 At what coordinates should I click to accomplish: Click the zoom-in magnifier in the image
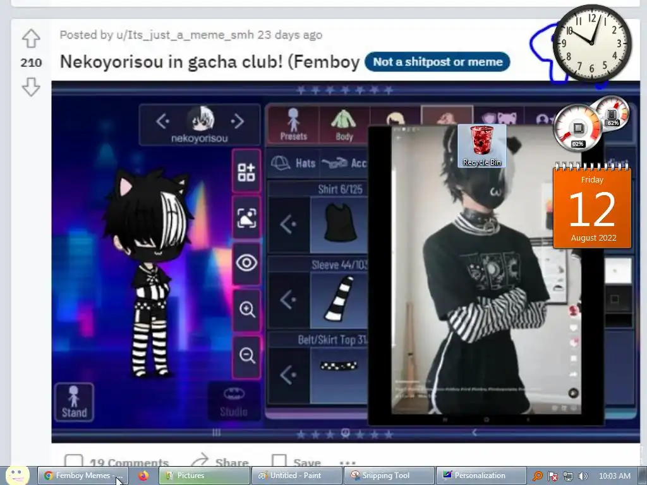coord(247,309)
